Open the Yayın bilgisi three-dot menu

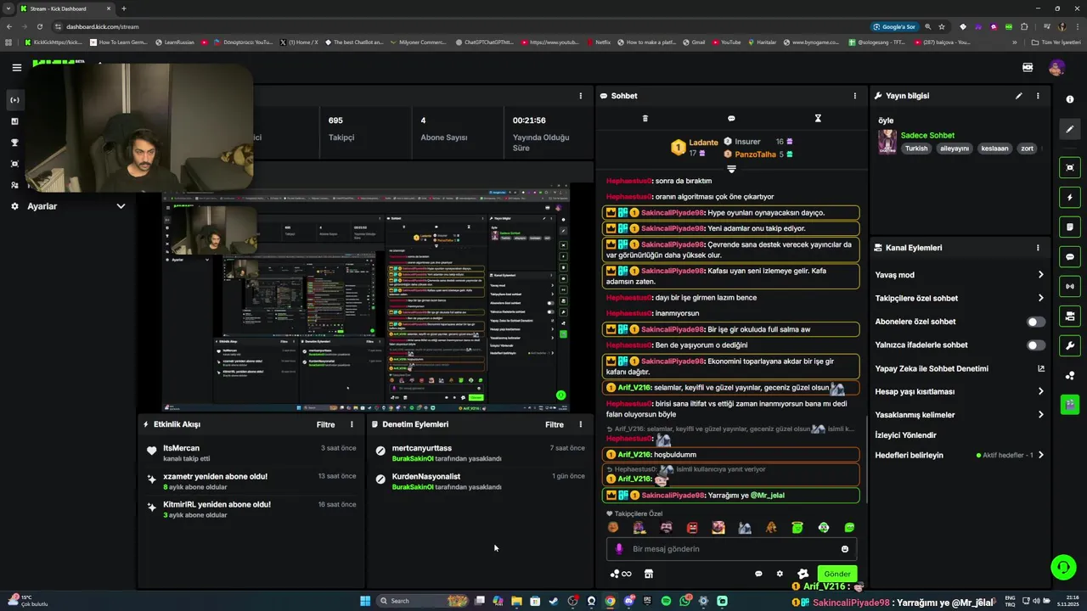[1037, 96]
